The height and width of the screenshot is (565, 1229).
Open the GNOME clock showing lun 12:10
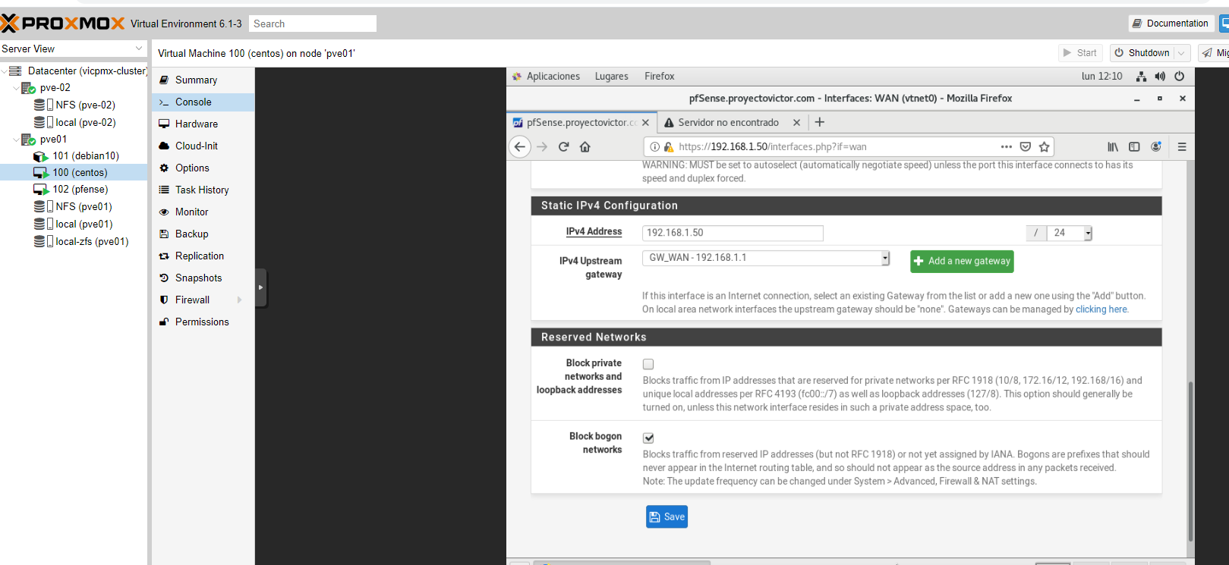click(1101, 77)
